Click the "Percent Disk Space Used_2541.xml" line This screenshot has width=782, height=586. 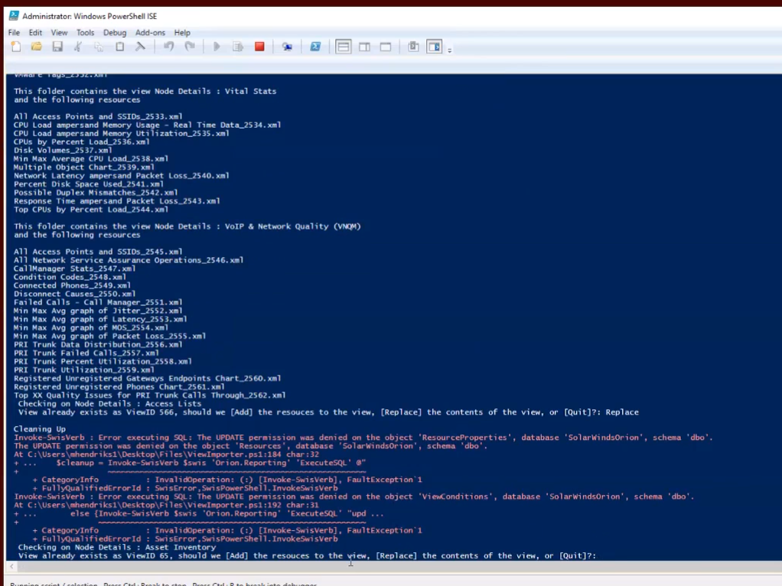click(x=89, y=184)
